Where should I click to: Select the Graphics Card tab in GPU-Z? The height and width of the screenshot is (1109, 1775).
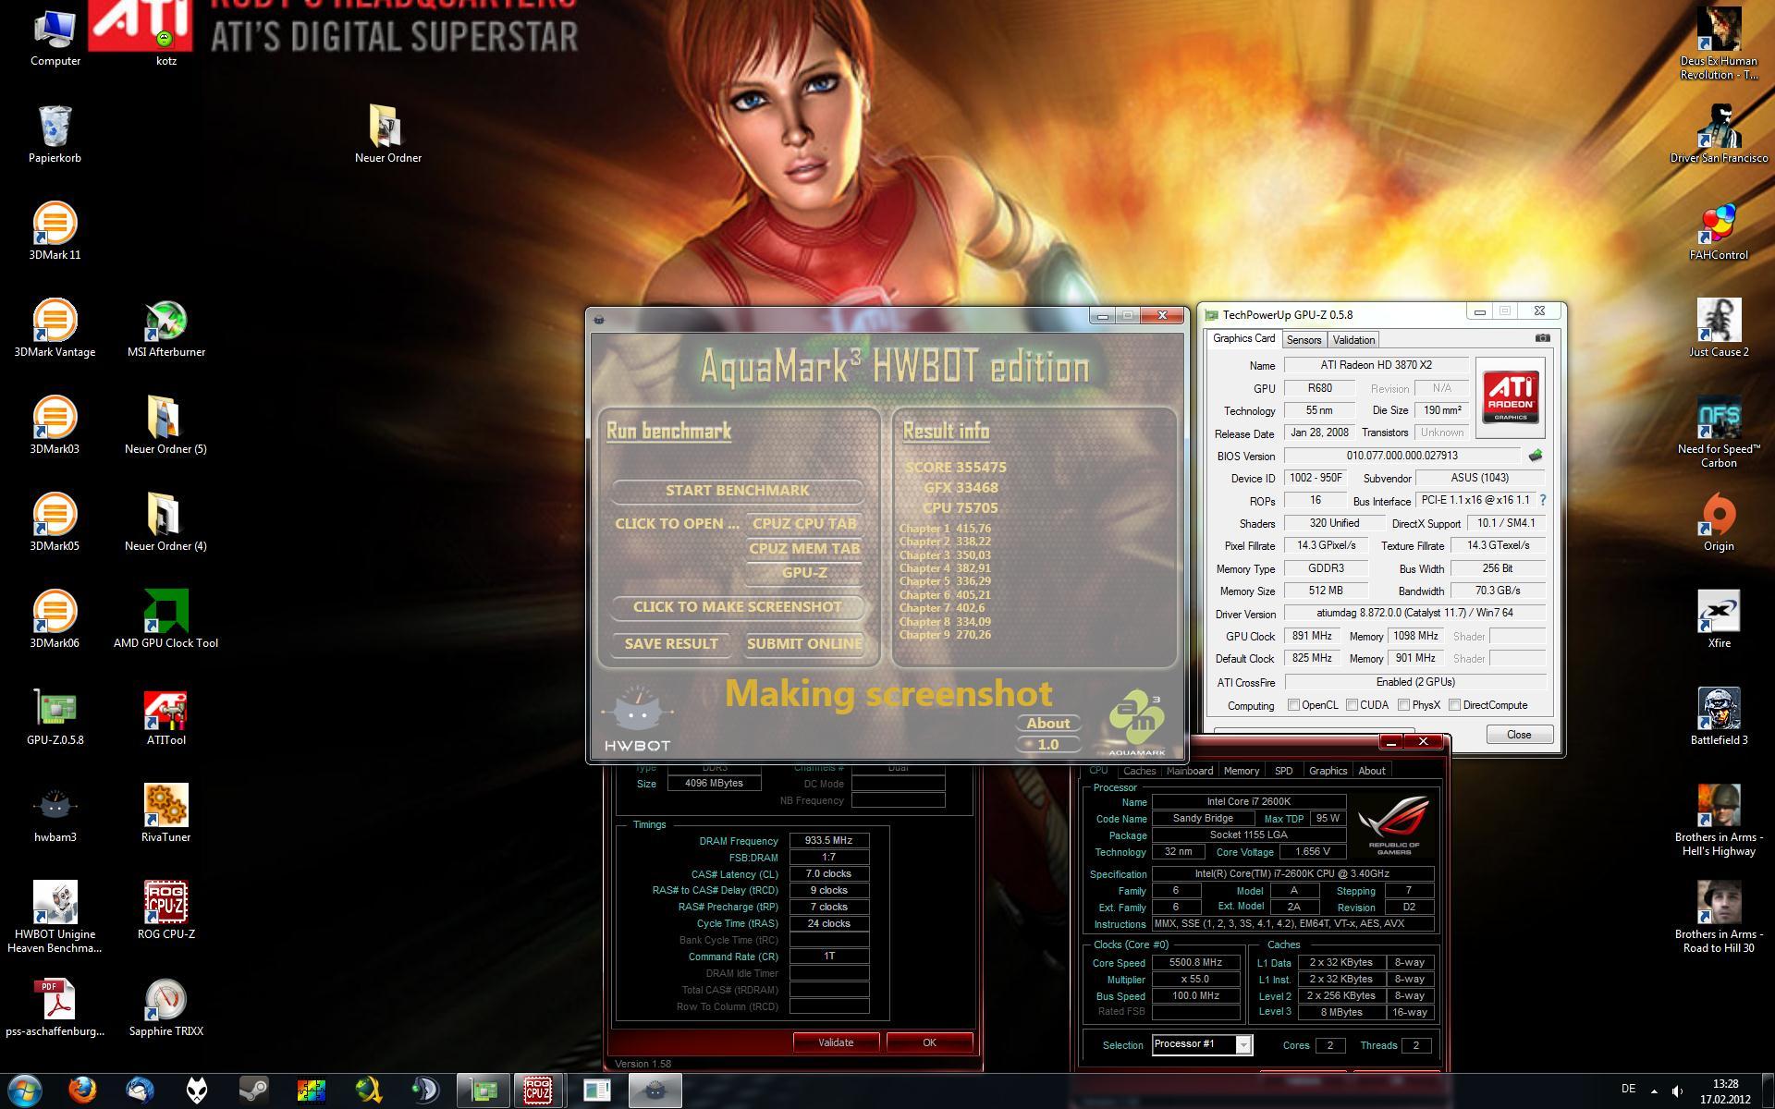1243,338
